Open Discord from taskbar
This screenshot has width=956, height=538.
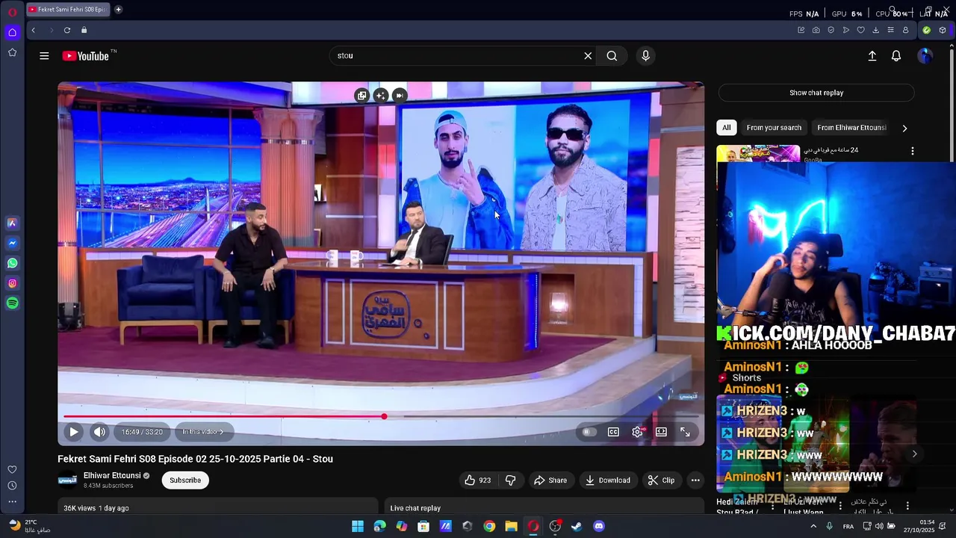pos(598,526)
